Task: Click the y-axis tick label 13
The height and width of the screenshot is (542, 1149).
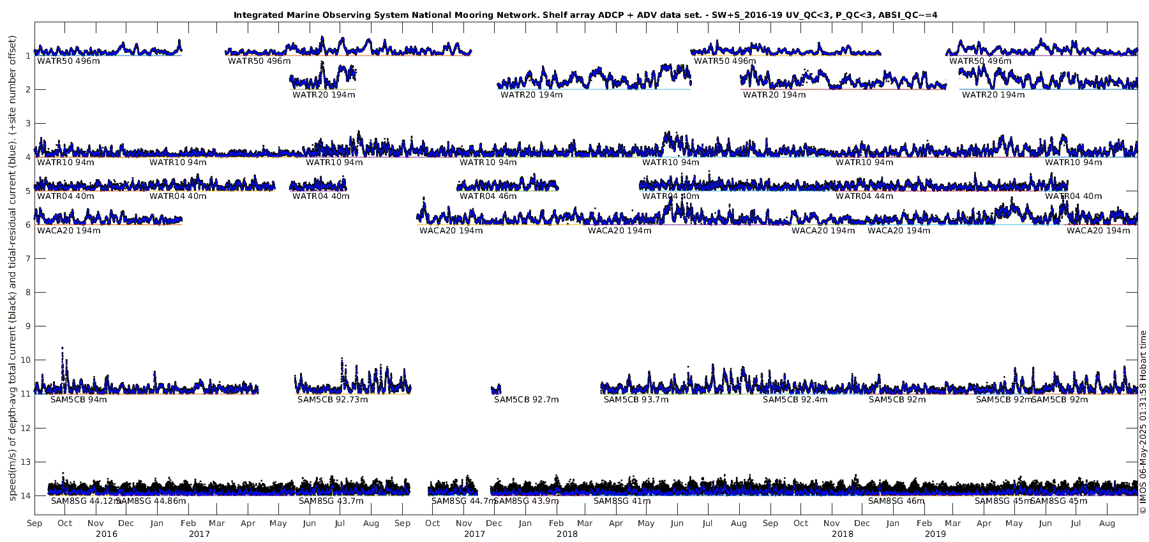Action: pyautogui.click(x=26, y=462)
